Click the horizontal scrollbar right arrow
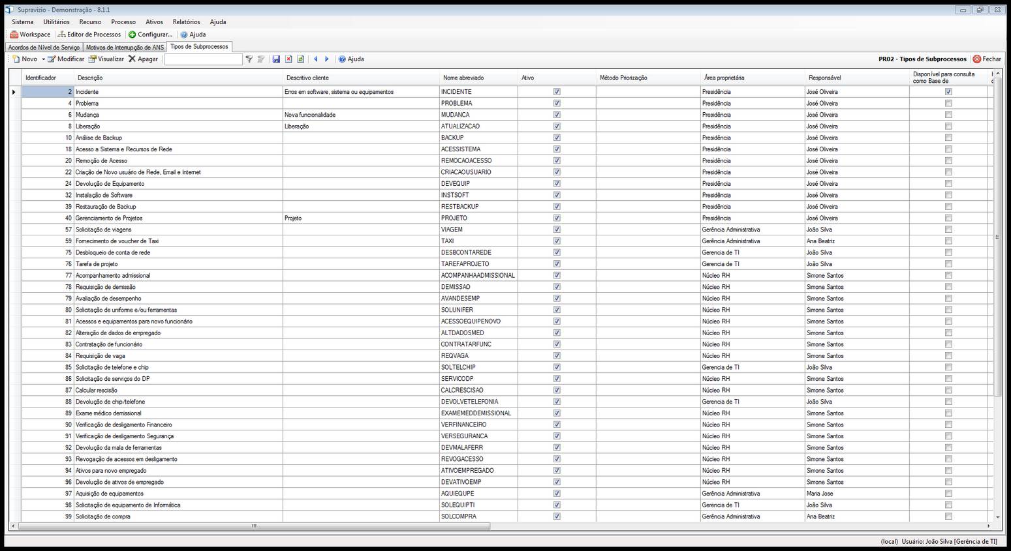This screenshot has height=551, width=1011. [989, 526]
